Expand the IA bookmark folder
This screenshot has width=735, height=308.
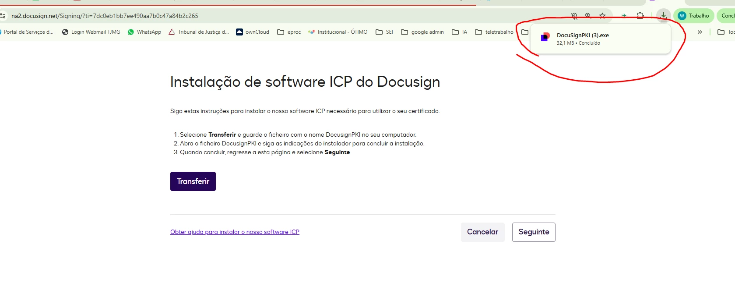point(460,32)
